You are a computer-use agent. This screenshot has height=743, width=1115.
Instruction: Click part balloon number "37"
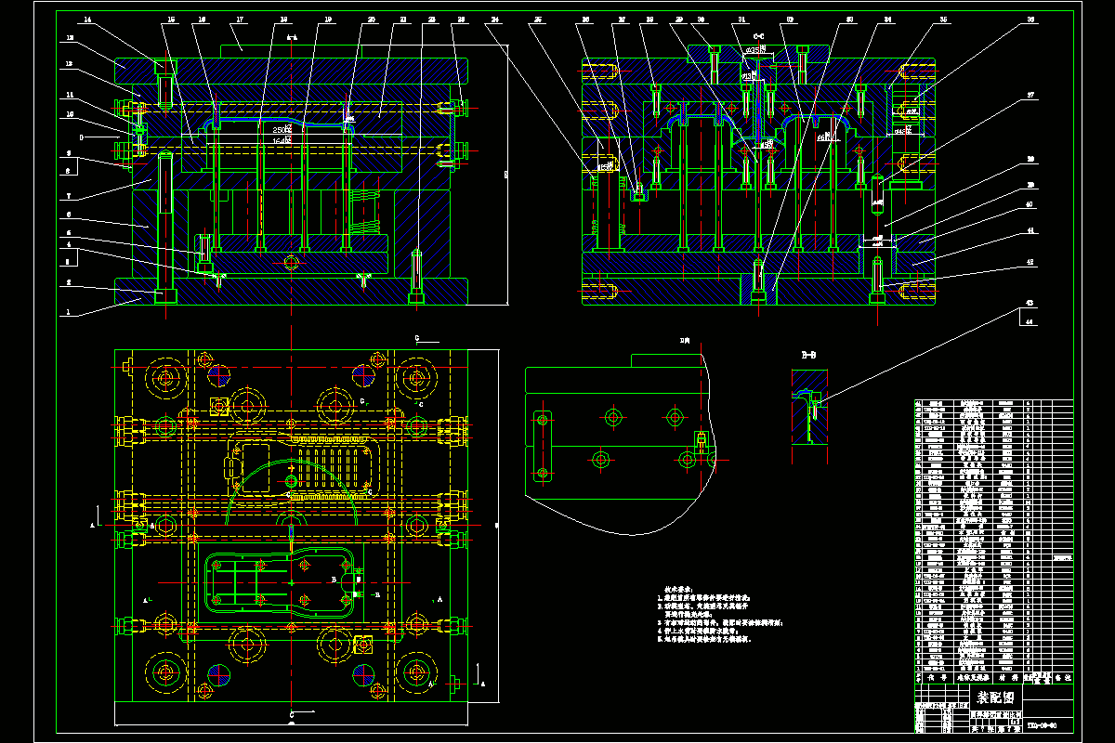coord(1030,95)
